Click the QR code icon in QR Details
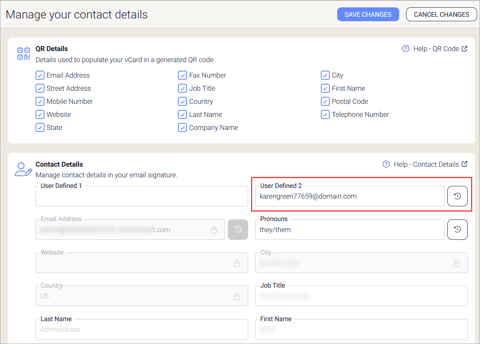 [x=24, y=54]
